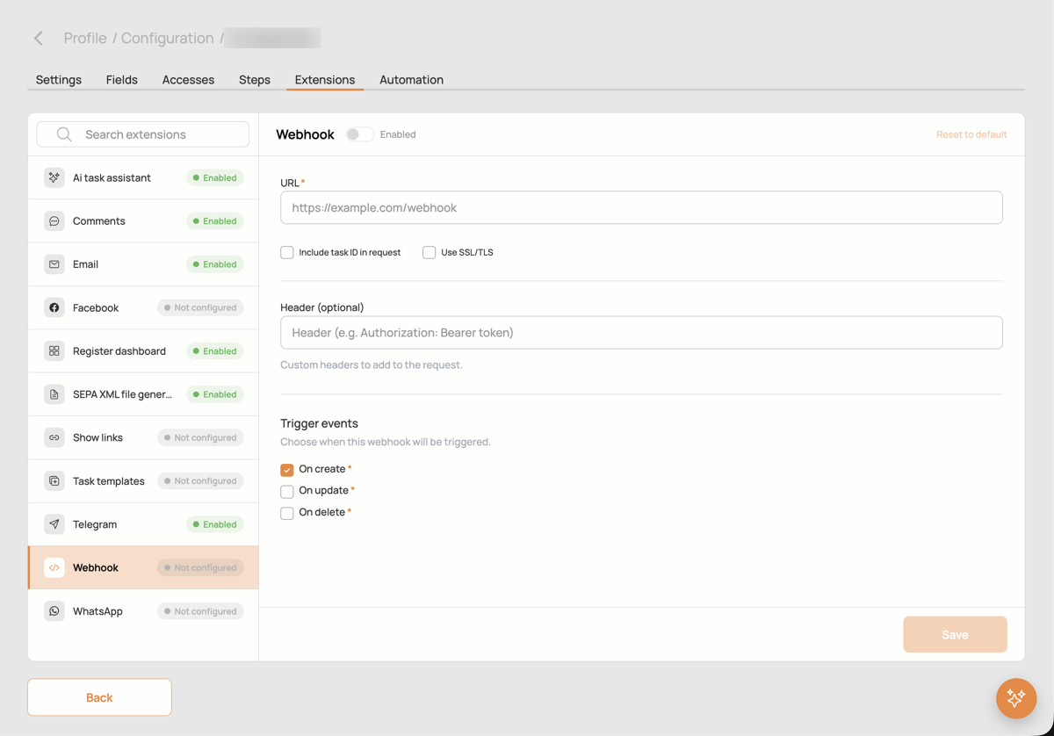Viewport: 1054px width, 736px height.
Task: Click the Enabled badge beside Comments
Action: tap(215, 221)
